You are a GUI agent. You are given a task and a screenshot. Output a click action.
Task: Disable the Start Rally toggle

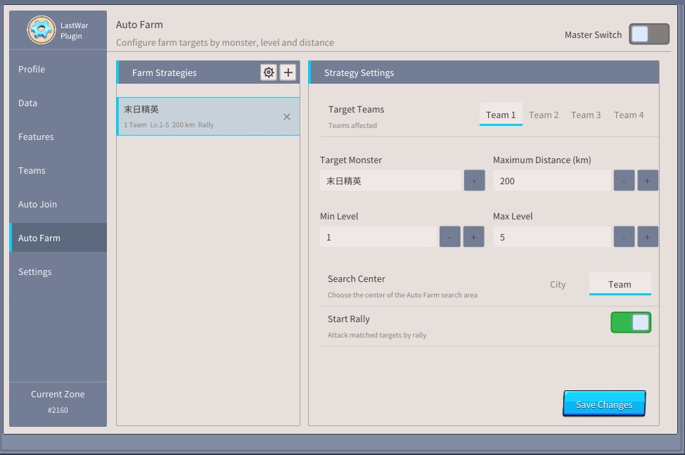tap(631, 323)
